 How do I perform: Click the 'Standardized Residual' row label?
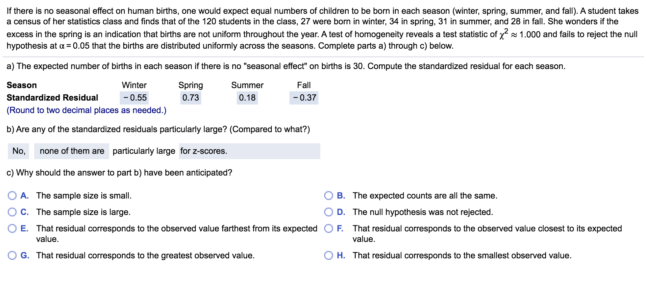[x=52, y=98]
